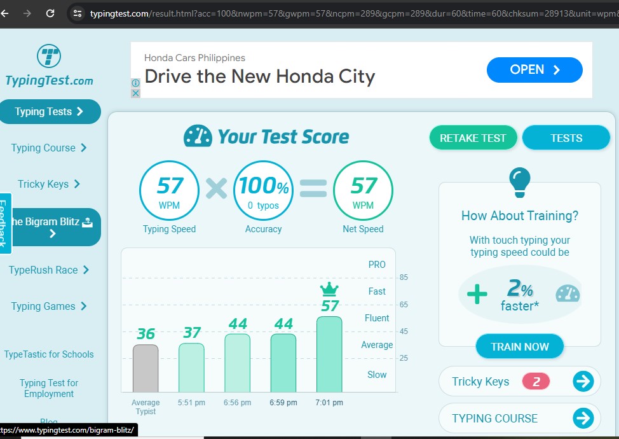Open the TypeRush Race menu item
The height and width of the screenshot is (439, 619).
coord(49,270)
